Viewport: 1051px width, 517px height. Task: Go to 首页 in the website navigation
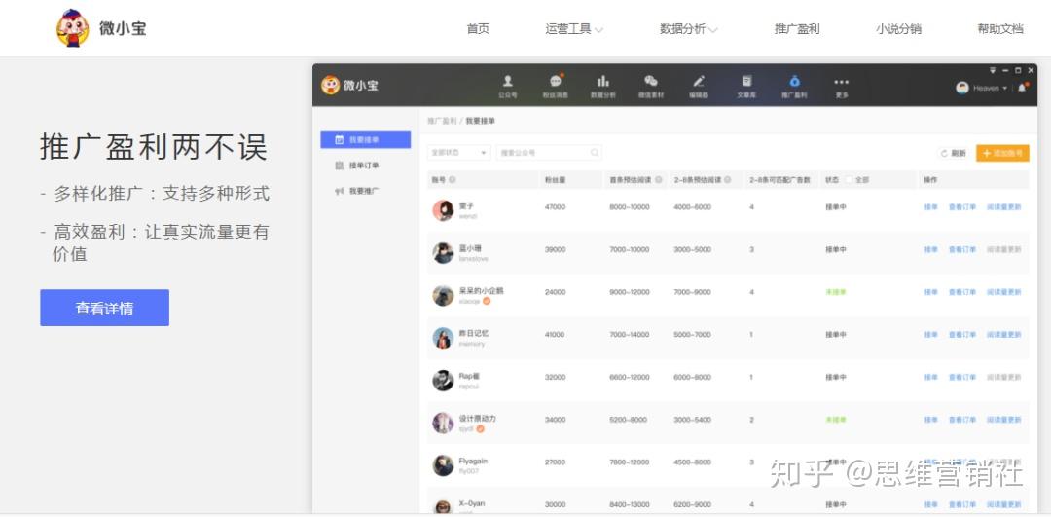click(x=478, y=29)
